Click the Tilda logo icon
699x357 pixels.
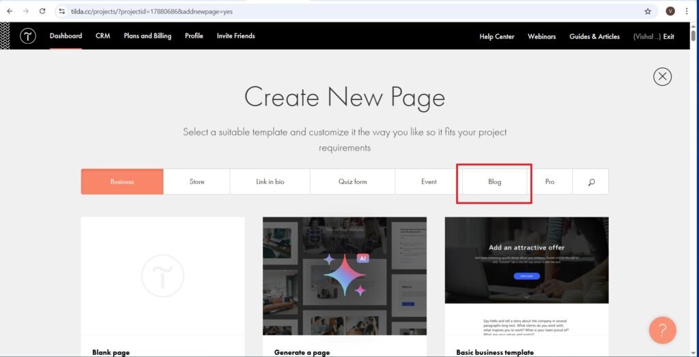[27, 36]
